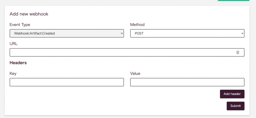256x118 pixels.
Task: Open the POST method selector
Action: tap(187, 33)
